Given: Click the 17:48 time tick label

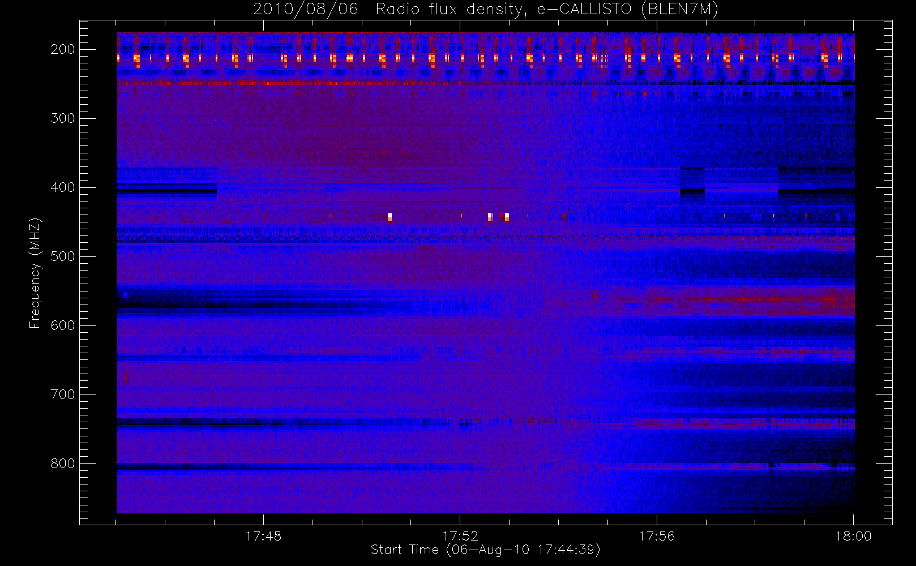Looking at the screenshot, I should click(263, 536).
